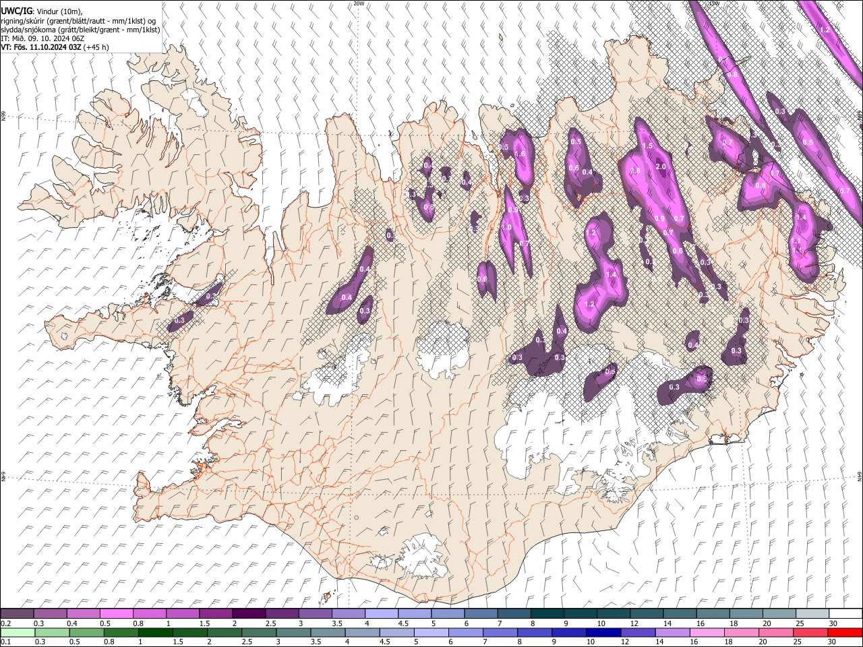Click the '2.0' precipitation value on the map
The image size is (863, 647).
pyautogui.click(x=661, y=166)
